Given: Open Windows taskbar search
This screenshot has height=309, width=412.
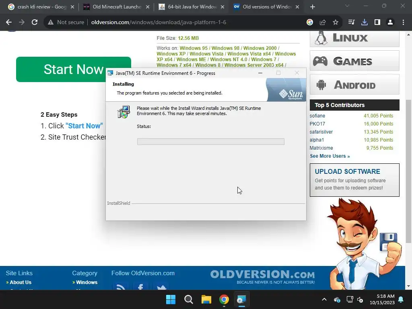Looking at the screenshot, I should [188, 299].
